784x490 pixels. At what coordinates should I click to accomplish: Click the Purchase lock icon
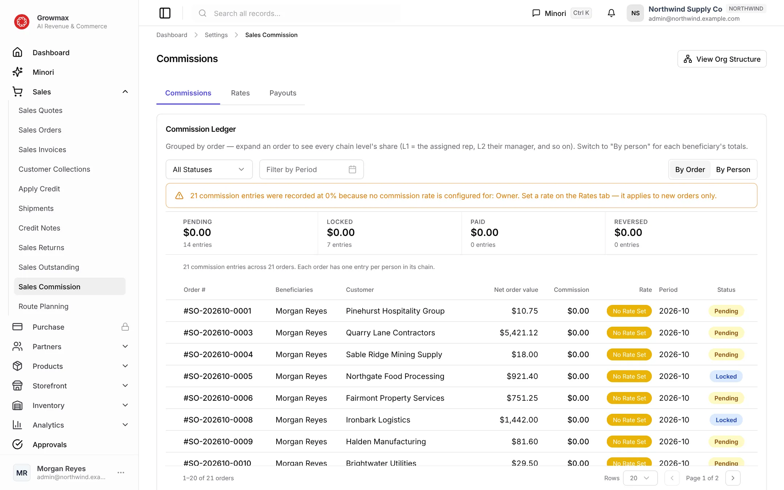click(x=125, y=327)
